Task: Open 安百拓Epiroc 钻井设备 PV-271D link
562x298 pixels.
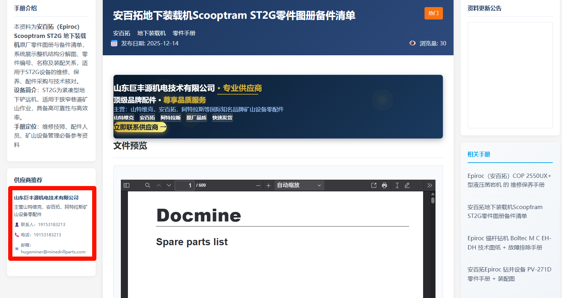Action: [x=510, y=274]
